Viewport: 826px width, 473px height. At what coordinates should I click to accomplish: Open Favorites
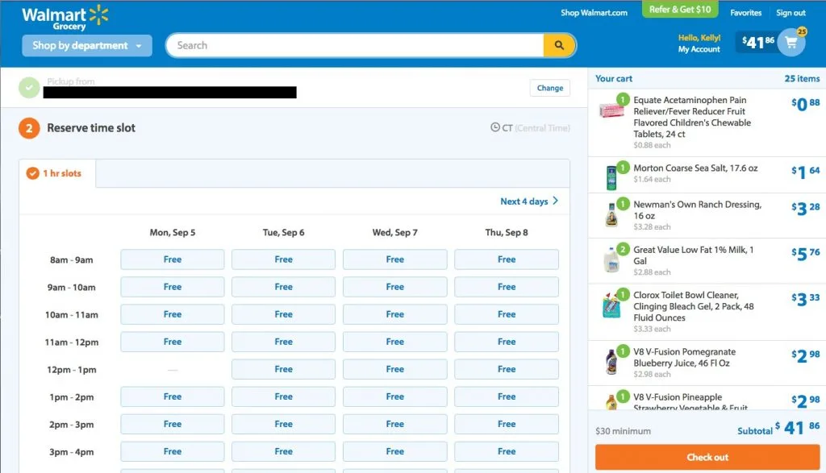(745, 13)
